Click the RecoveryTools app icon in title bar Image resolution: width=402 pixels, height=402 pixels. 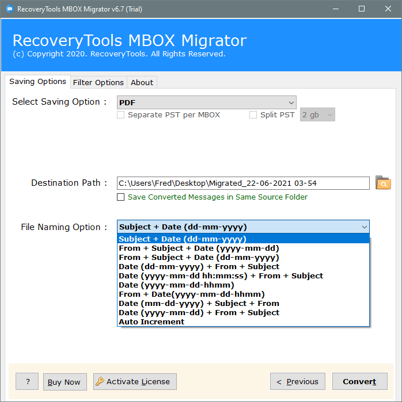(9, 9)
